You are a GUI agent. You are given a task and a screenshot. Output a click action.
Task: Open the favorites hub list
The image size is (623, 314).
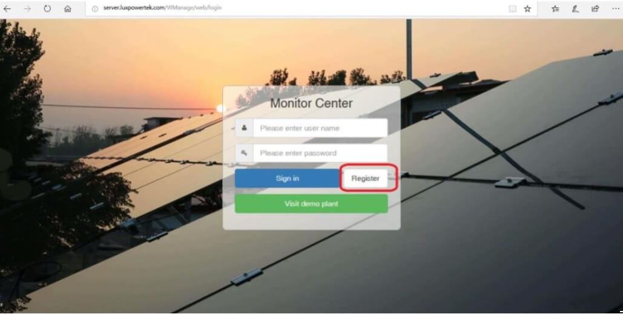[x=555, y=8]
